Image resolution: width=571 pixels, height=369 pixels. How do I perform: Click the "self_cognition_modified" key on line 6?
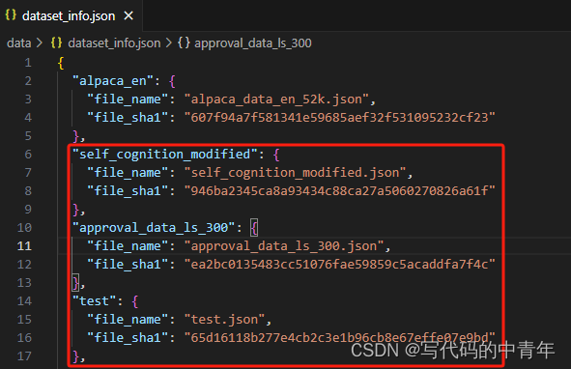164,155
